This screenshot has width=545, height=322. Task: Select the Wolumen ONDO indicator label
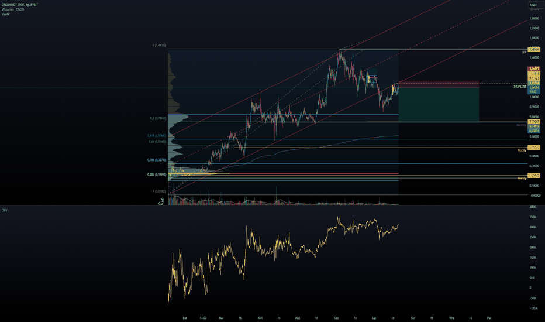[13, 9]
